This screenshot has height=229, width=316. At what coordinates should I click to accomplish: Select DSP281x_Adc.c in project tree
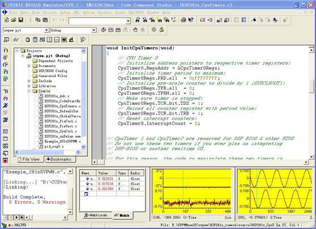57,96
